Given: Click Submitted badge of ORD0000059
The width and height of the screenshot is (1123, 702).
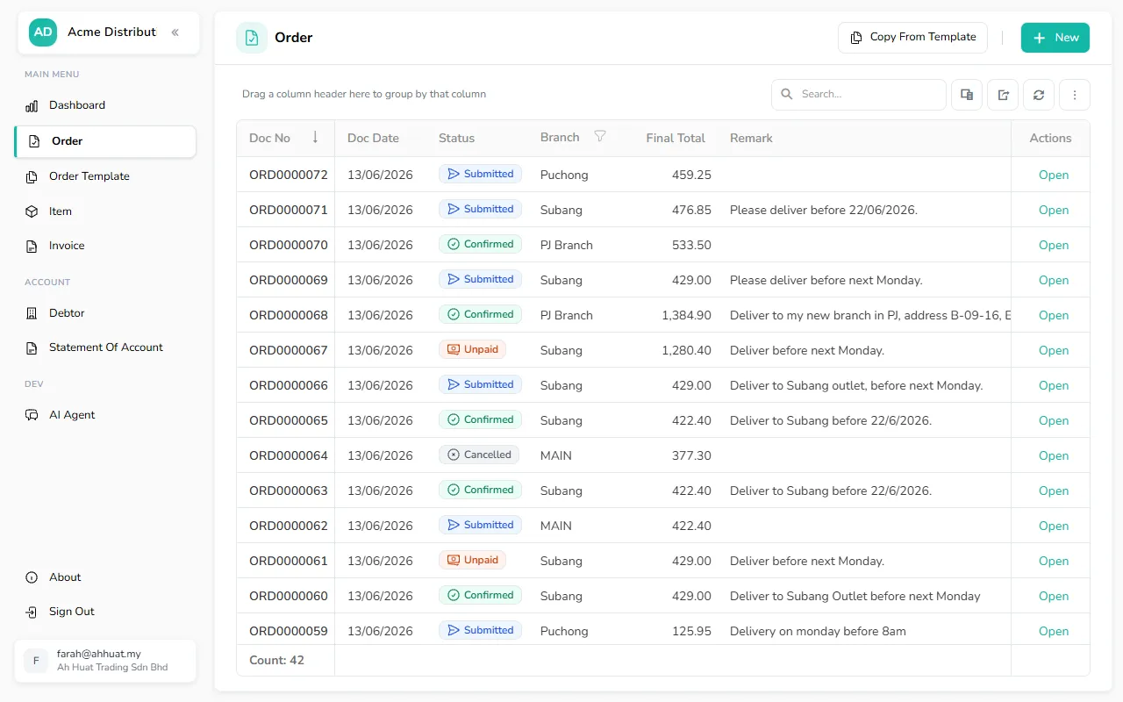Looking at the screenshot, I should (x=480, y=630).
